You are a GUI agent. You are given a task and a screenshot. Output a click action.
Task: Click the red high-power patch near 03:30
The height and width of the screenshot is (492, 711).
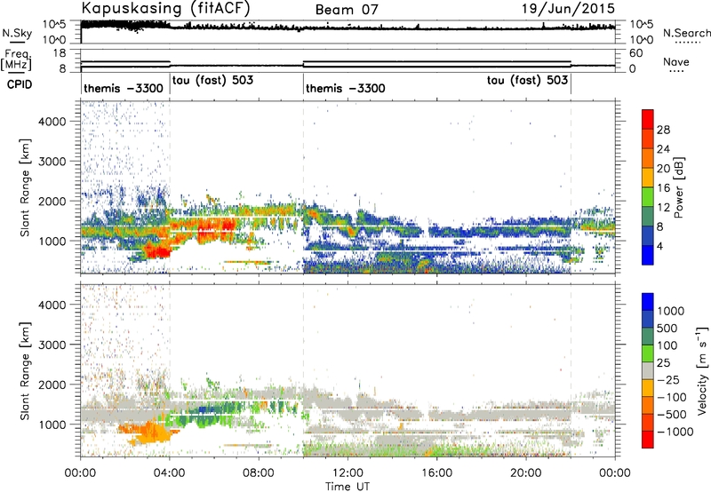[x=159, y=250]
